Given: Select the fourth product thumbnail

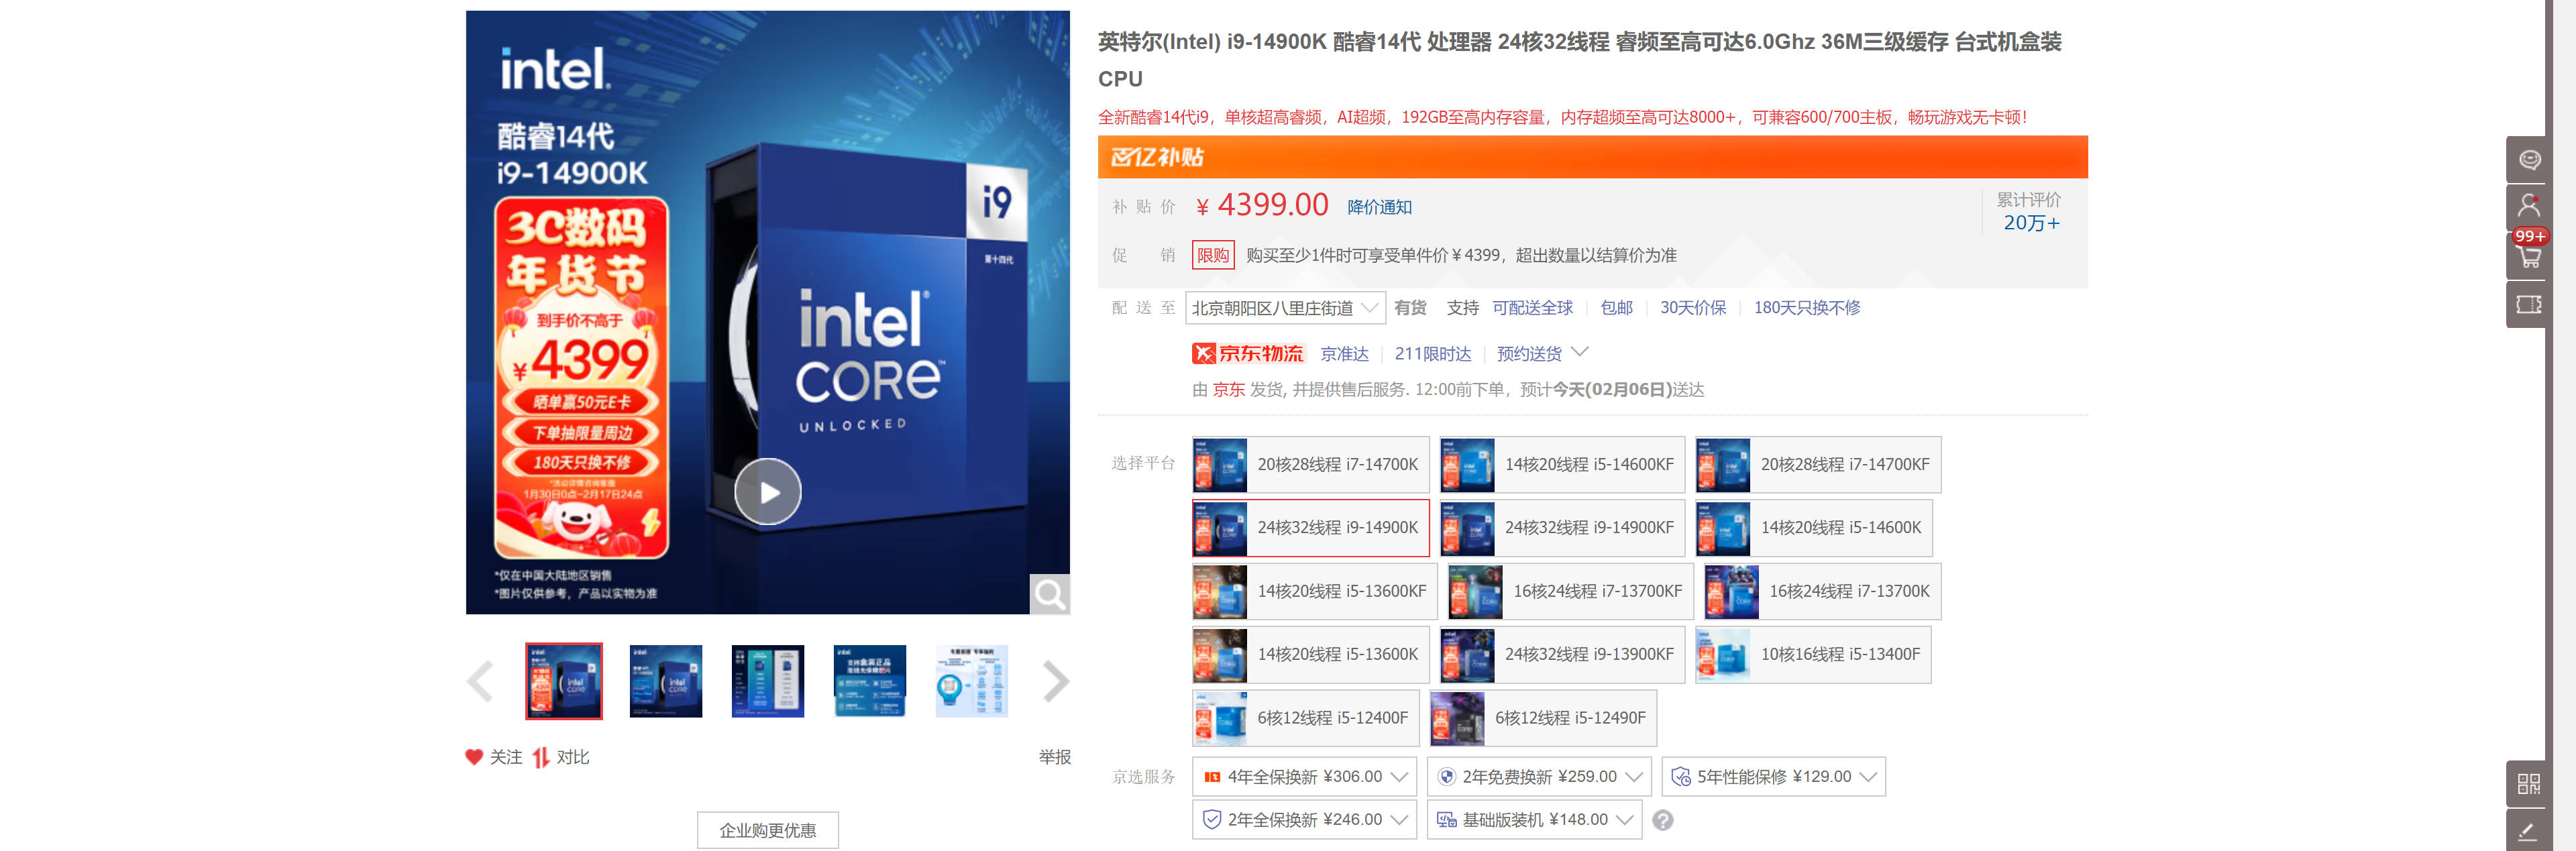Looking at the screenshot, I should click(x=870, y=681).
